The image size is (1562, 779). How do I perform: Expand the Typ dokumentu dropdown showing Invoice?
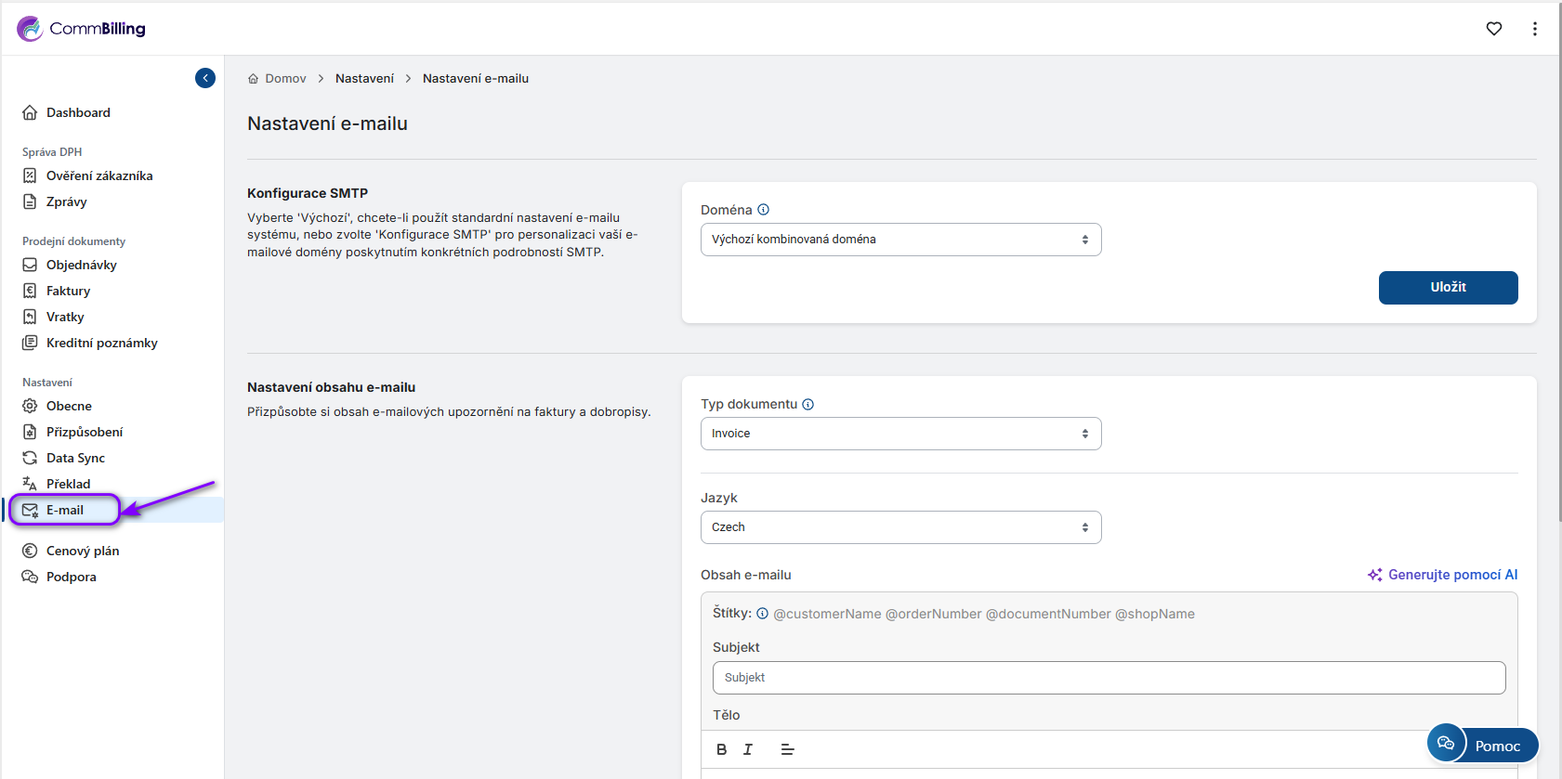(x=899, y=434)
